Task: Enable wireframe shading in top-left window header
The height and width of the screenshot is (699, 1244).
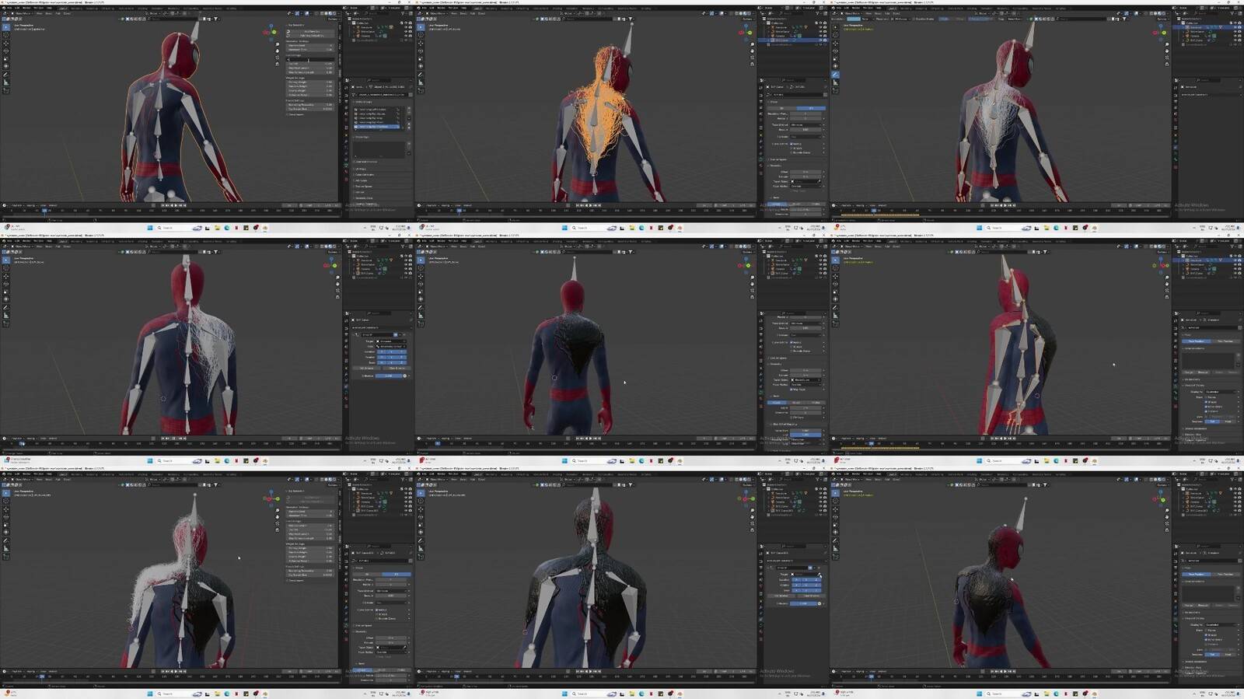Action: 322,13
